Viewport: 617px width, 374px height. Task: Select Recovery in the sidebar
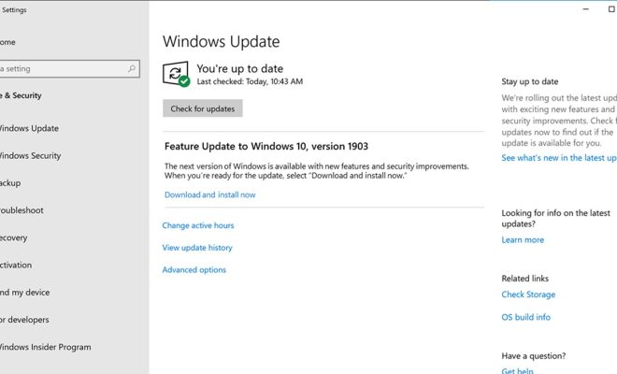13,237
